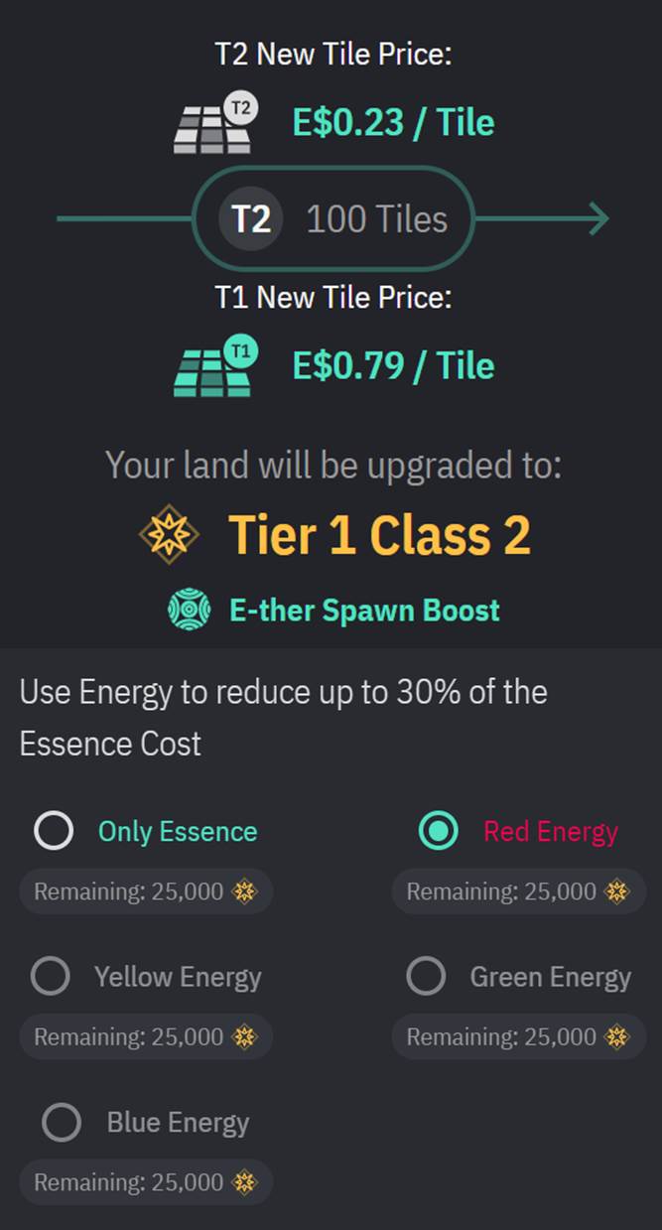Click the round T2 badge in the pill
This screenshot has width=662, height=1230.
click(250, 218)
